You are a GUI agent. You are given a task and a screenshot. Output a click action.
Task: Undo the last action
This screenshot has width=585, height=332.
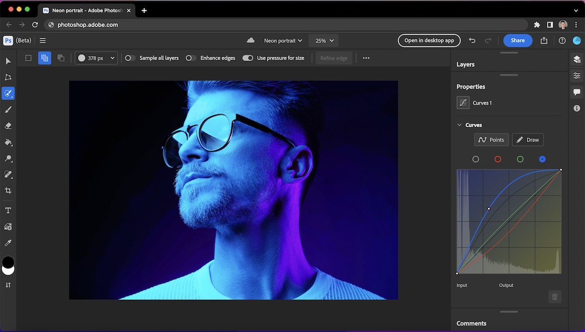[x=472, y=41]
